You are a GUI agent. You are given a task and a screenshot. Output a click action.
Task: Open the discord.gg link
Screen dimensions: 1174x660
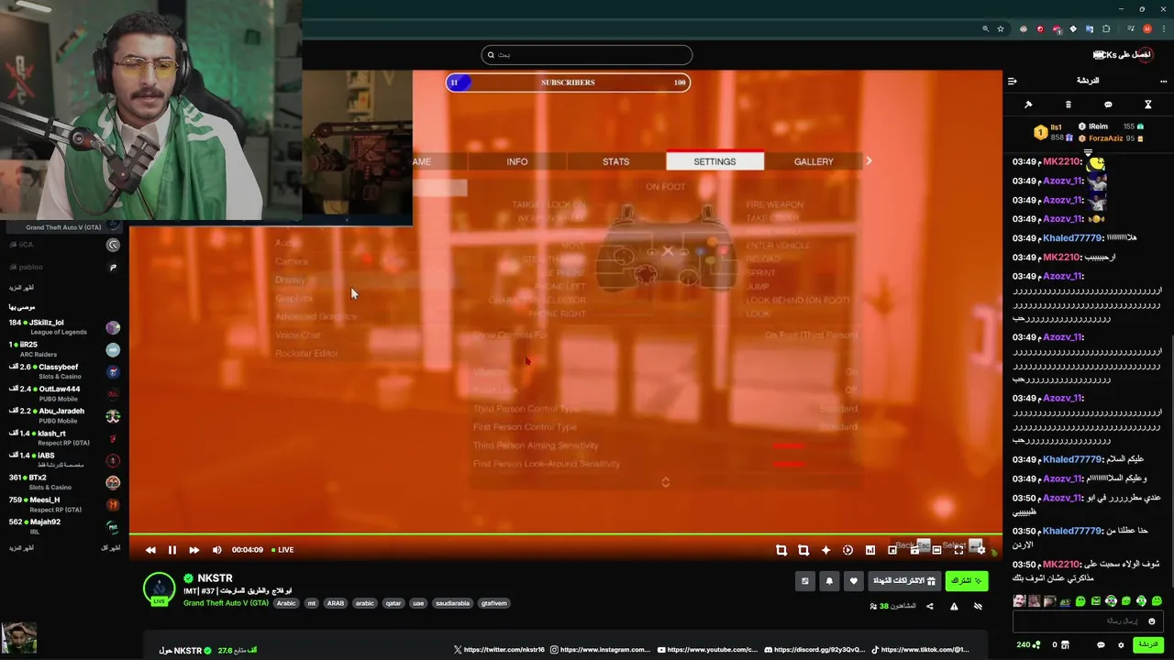point(814,650)
